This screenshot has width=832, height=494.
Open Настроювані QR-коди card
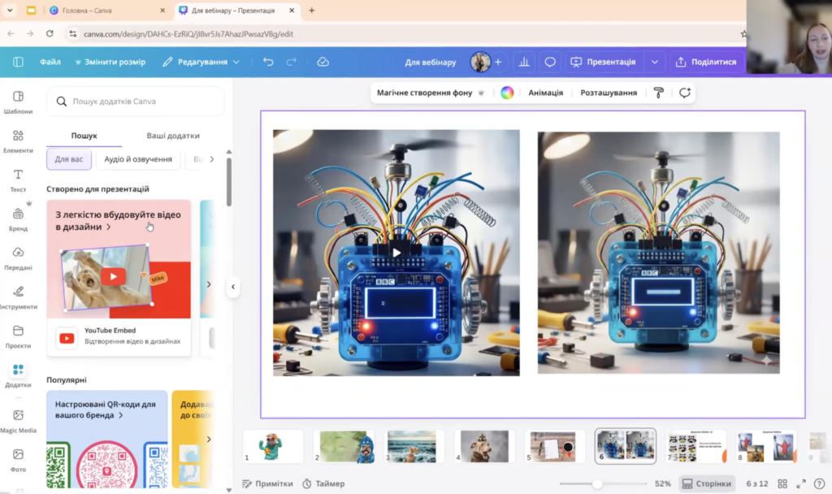point(107,440)
